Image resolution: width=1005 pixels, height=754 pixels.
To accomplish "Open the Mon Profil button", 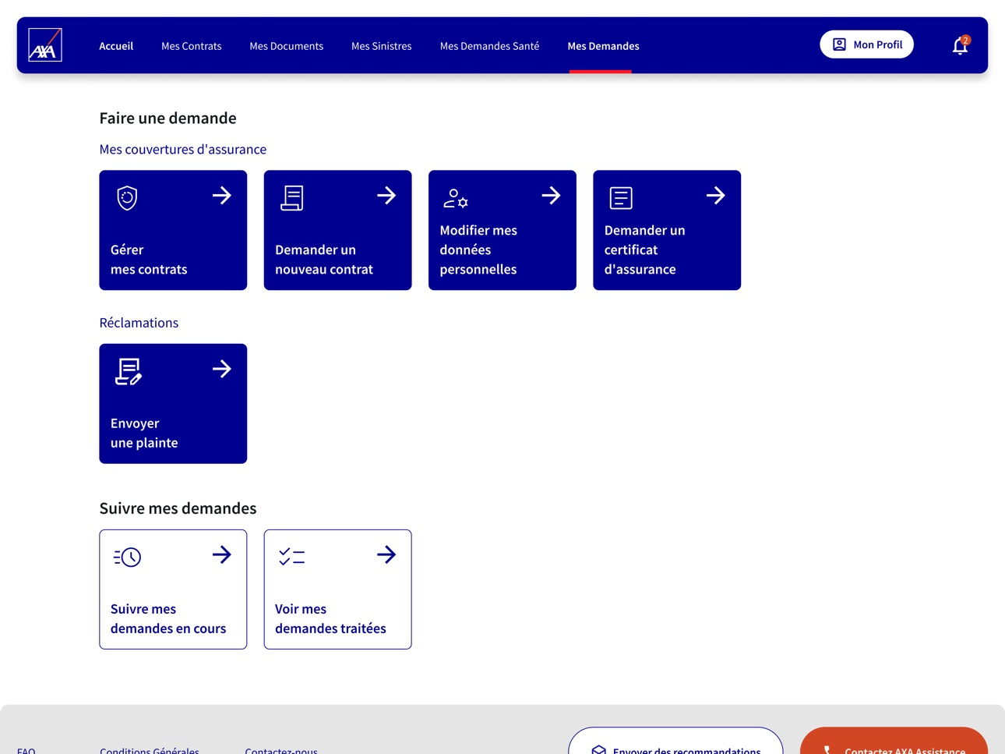I will pyautogui.click(x=866, y=44).
